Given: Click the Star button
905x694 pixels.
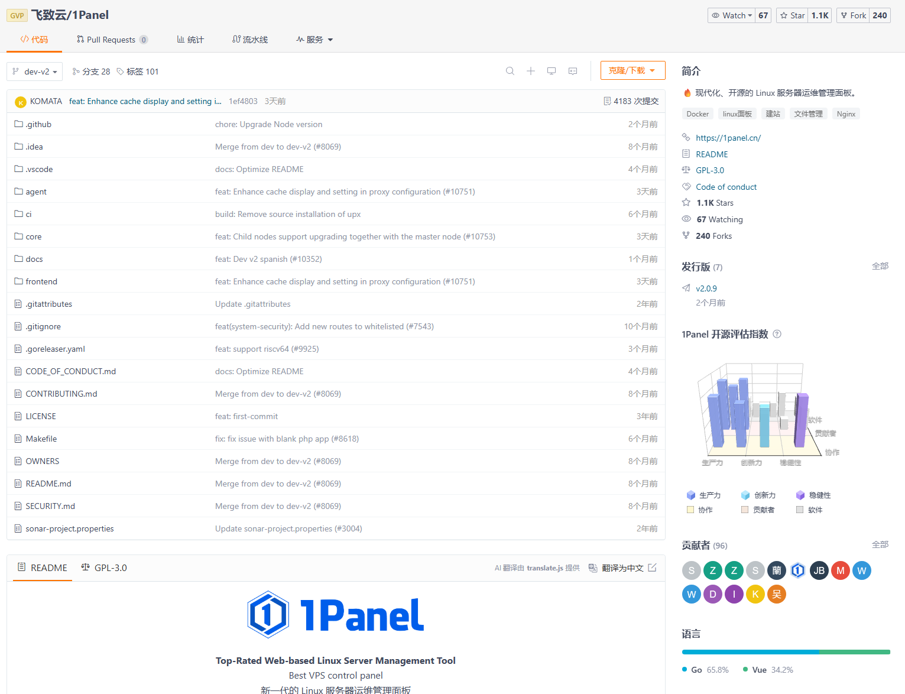Looking at the screenshot, I should click(792, 15).
